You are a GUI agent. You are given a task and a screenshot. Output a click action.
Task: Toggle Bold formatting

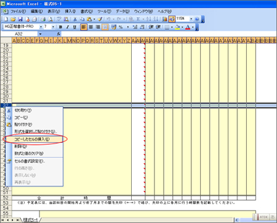coord(60,27)
